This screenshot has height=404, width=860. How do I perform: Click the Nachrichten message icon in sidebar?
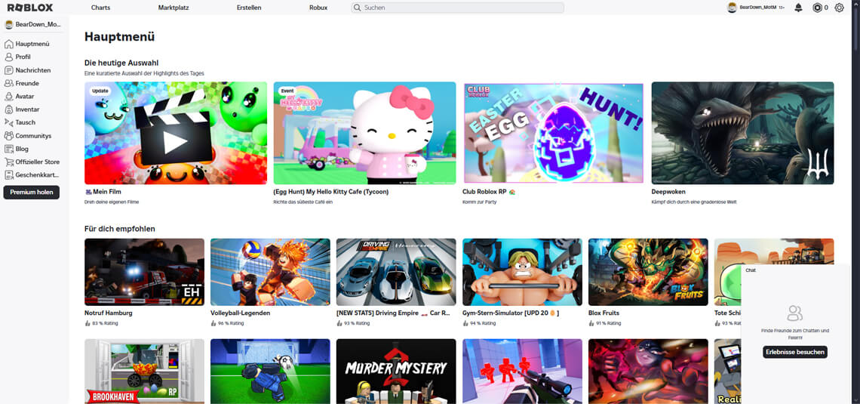coord(9,70)
